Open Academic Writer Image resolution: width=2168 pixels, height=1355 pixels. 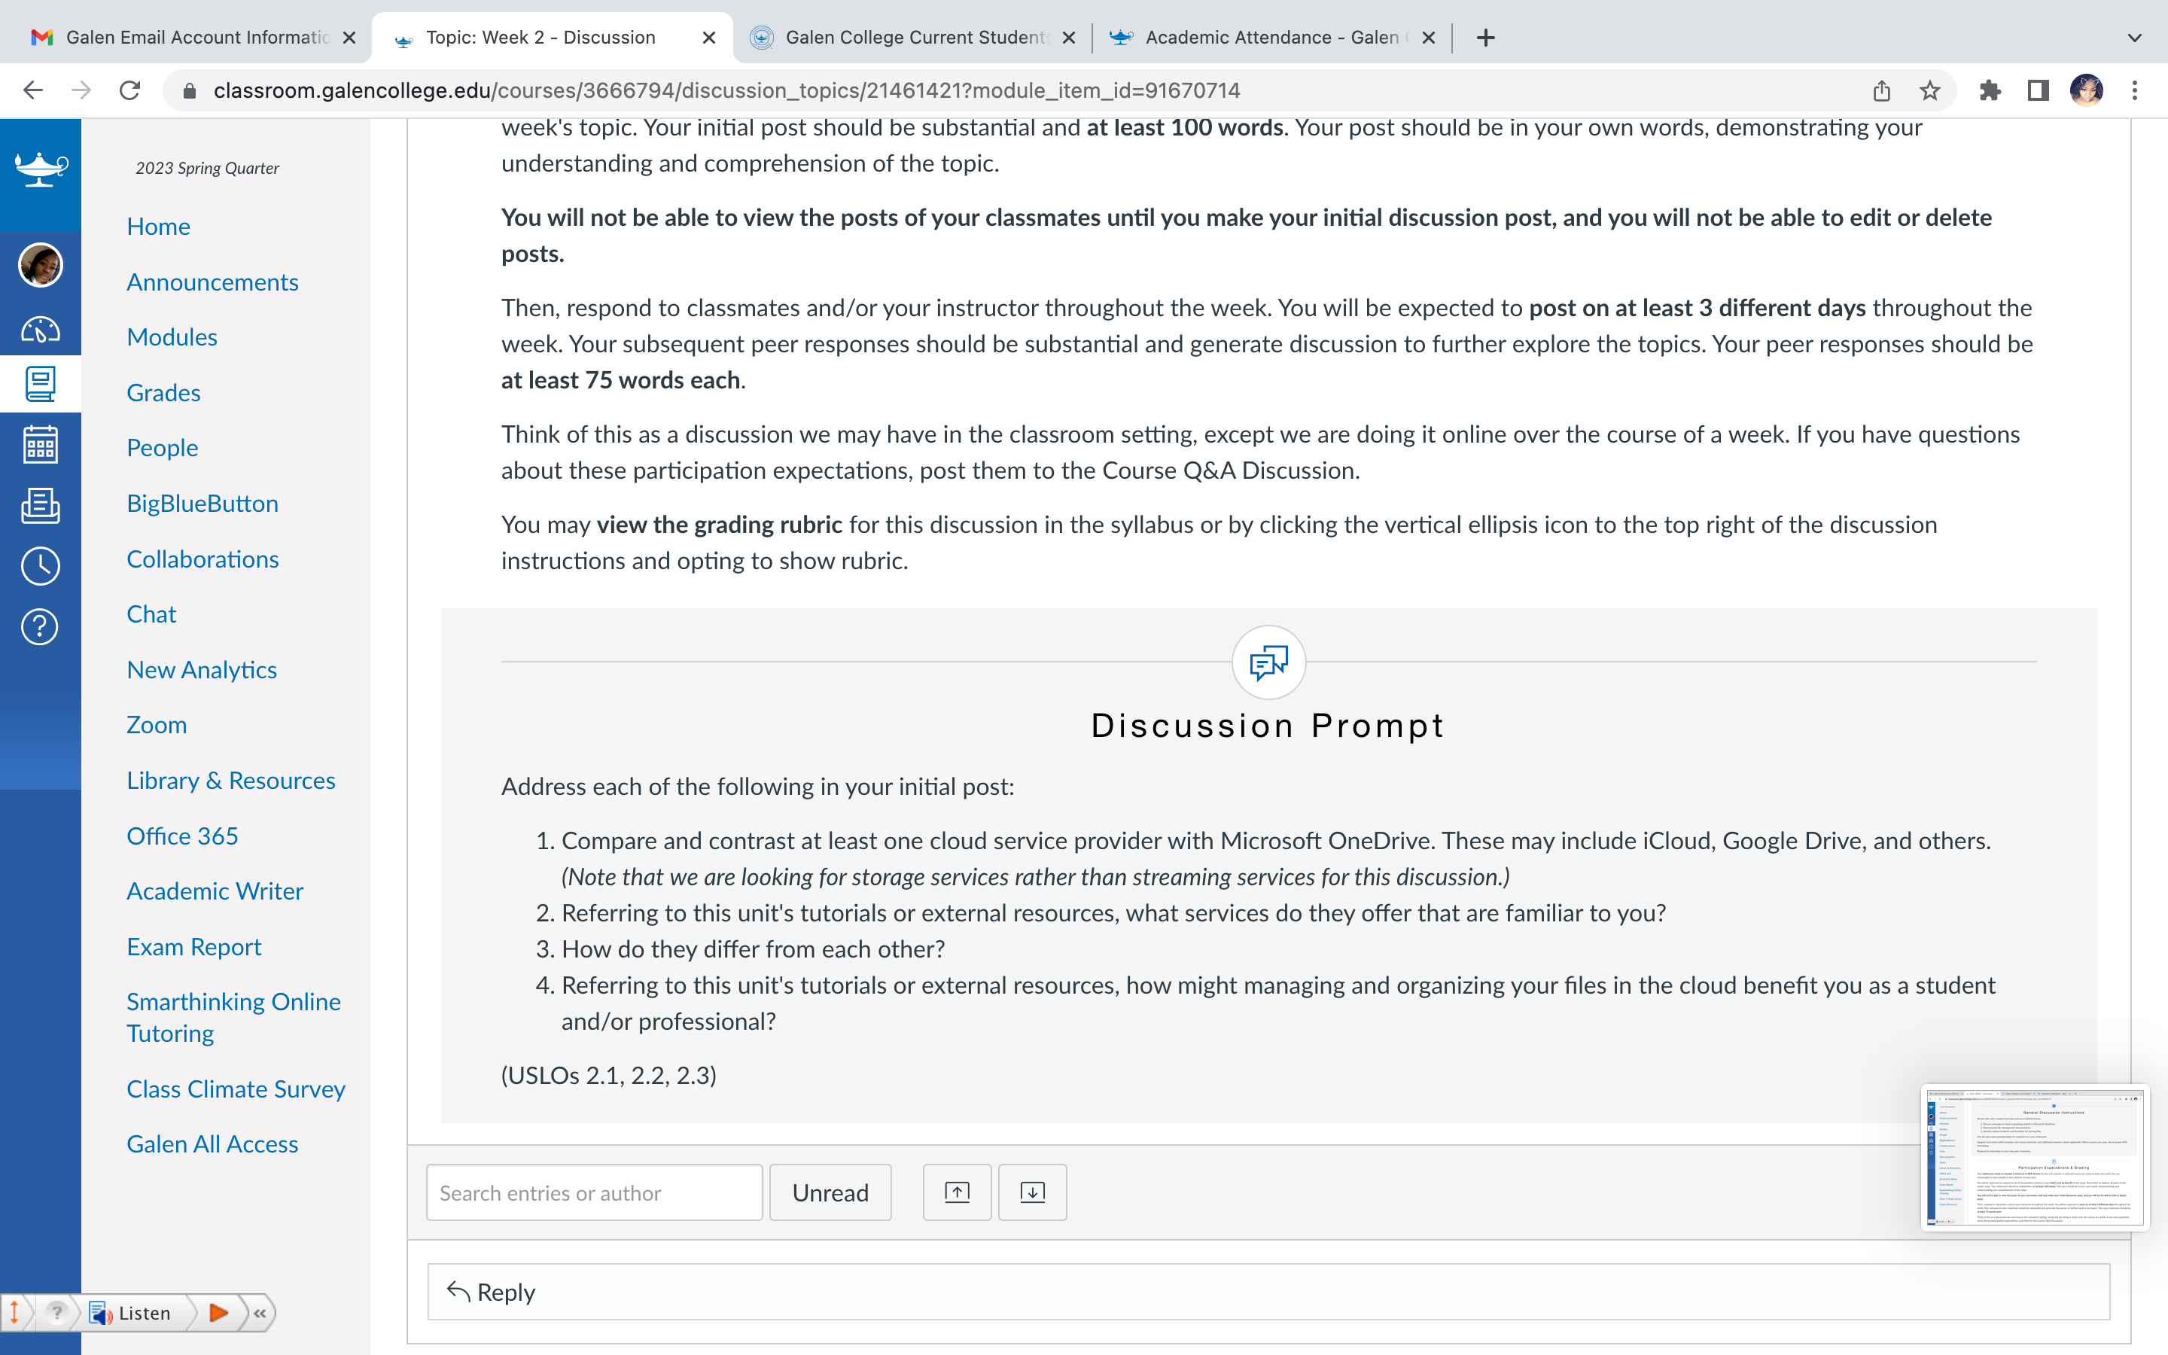coord(215,892)
